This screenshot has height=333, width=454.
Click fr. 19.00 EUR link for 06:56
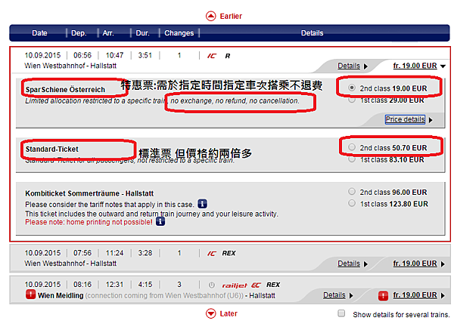coord(415,66)
